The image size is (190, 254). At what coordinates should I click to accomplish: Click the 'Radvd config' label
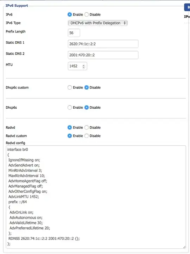pyautogui.click(x=15, y=143)
